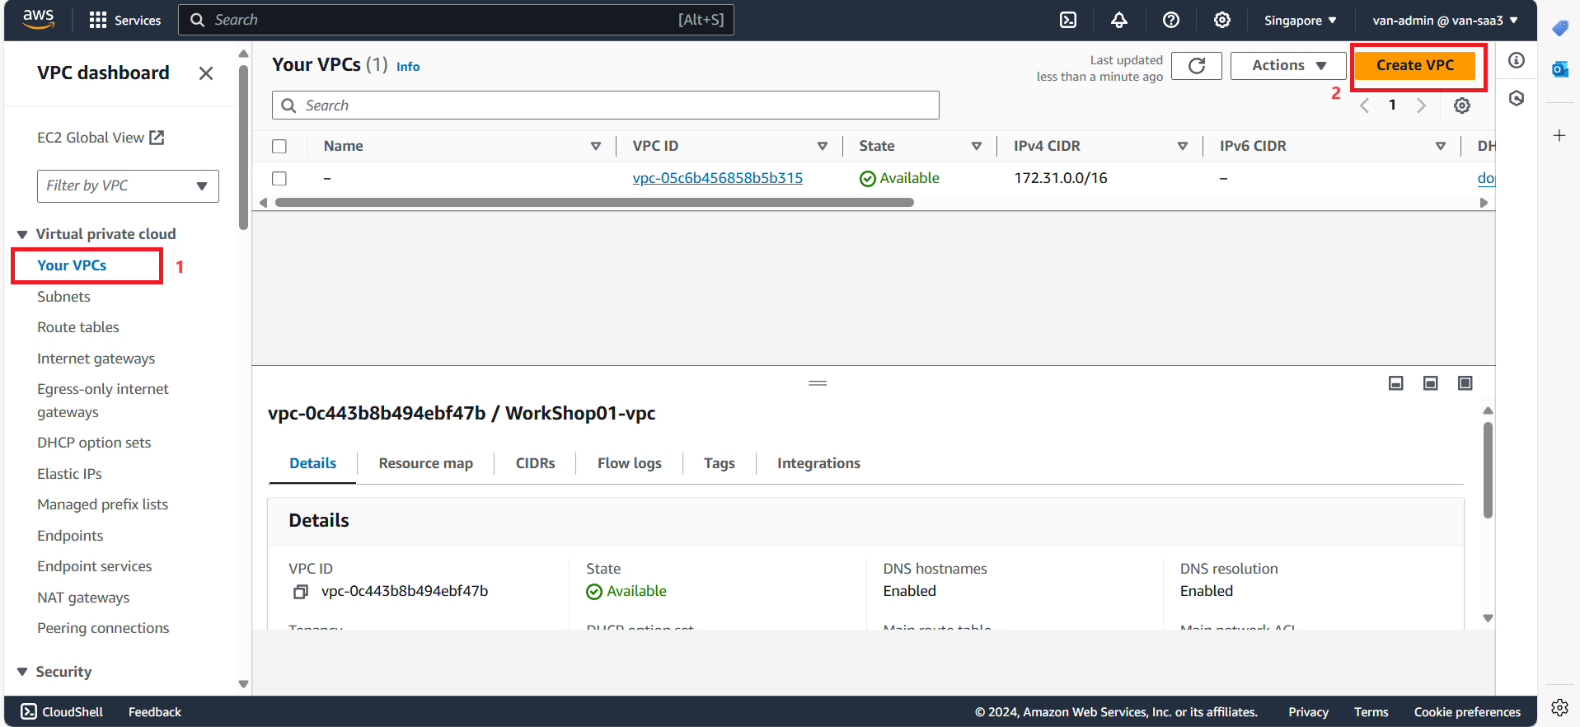
Task: Open Elastic IPs in the sidebar
Action: [x=69, y=474]
